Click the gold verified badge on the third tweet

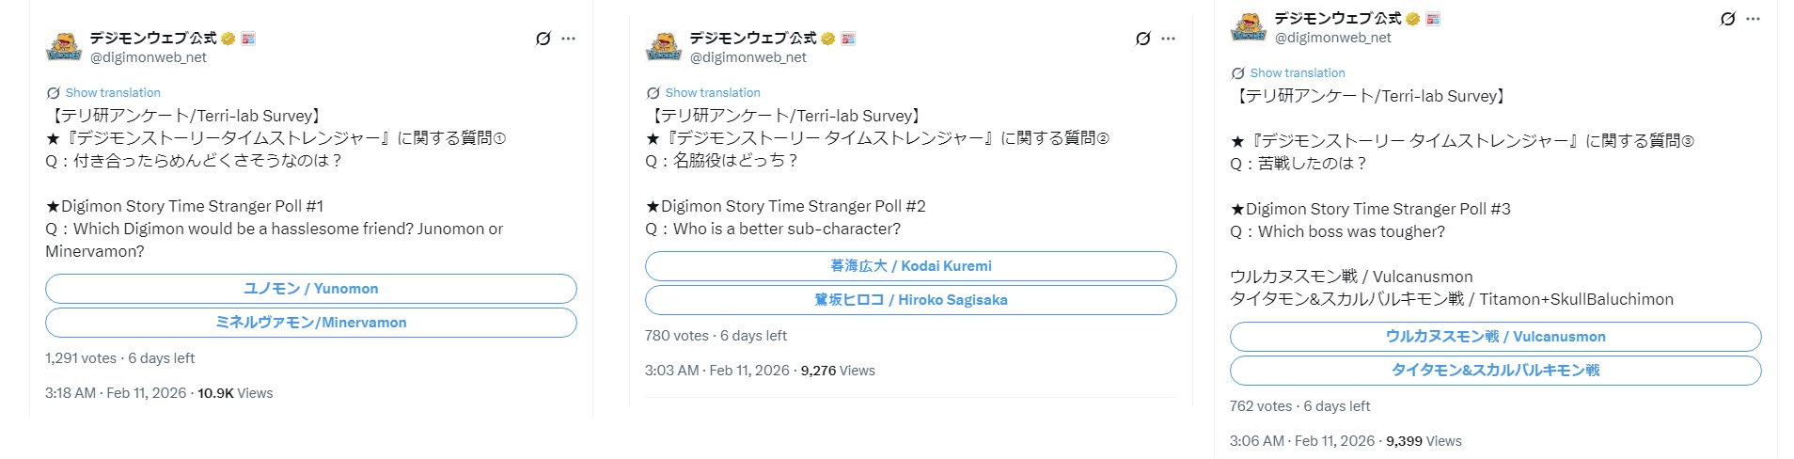pos(1412,19)
